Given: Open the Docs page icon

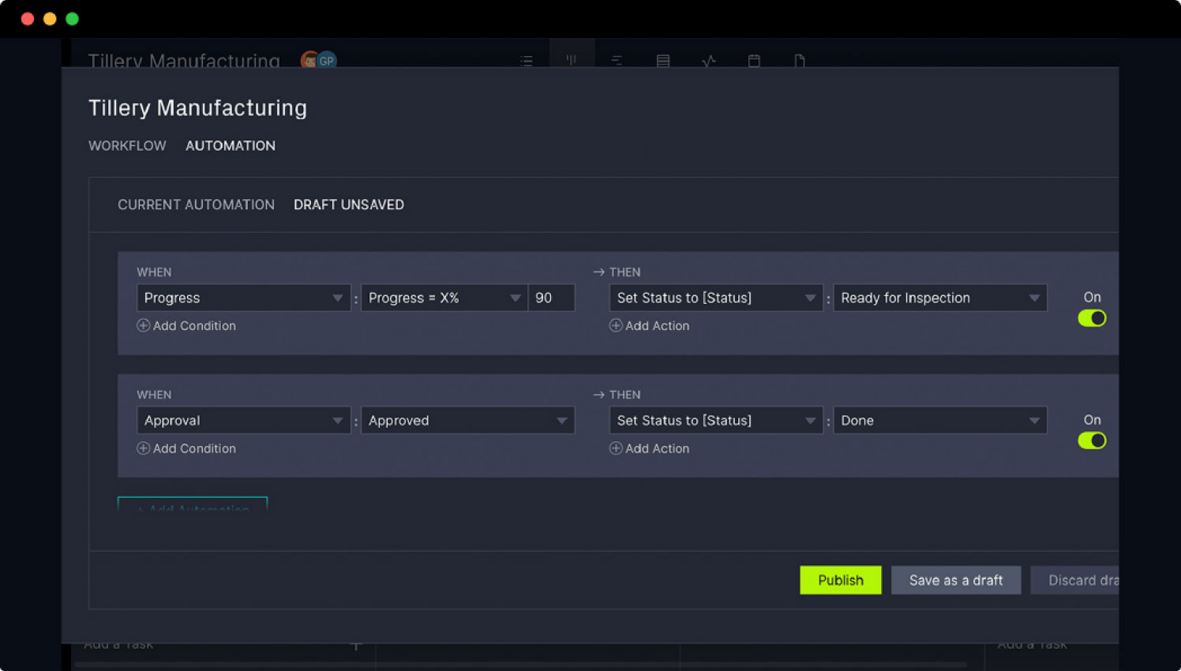Looking at the screenshot, I should [800, 61].
